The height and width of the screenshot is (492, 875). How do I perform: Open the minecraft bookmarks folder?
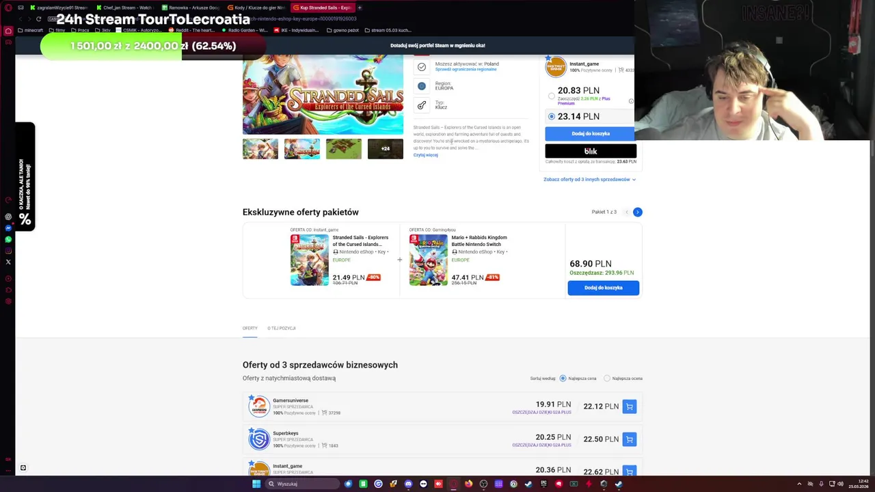click(30, 30)
